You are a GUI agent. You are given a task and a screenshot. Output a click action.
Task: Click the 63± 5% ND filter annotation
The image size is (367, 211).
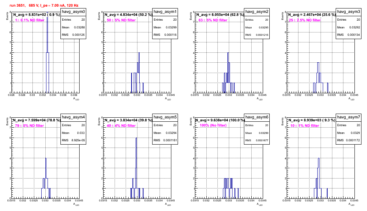[213, 20]
